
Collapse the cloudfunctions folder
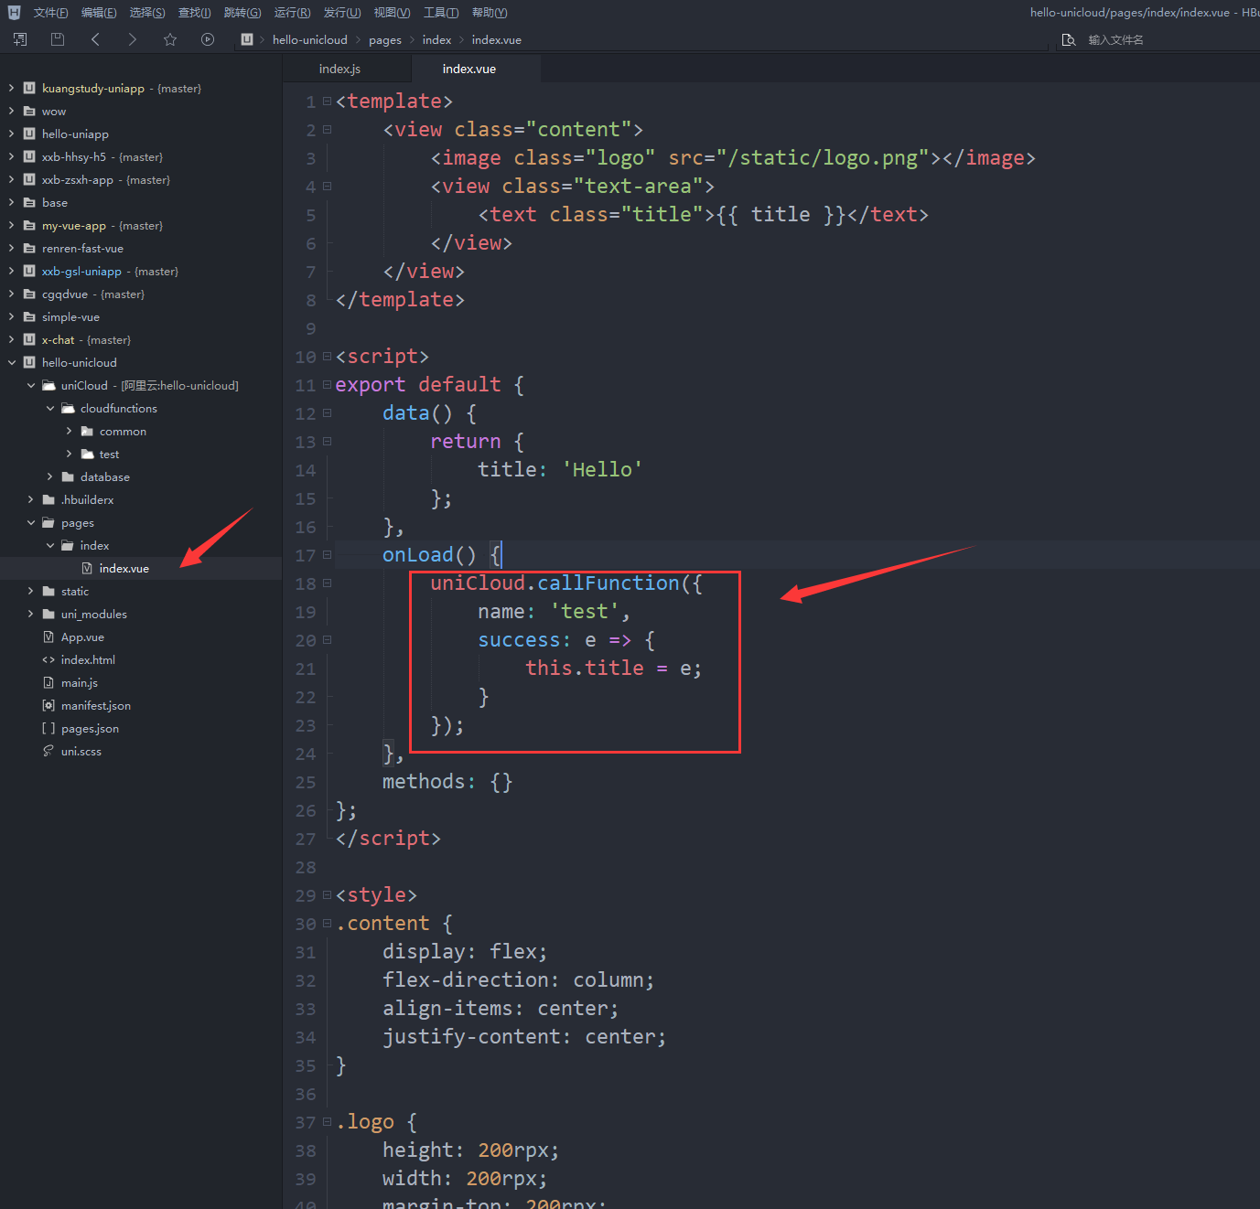click(50, 409)
